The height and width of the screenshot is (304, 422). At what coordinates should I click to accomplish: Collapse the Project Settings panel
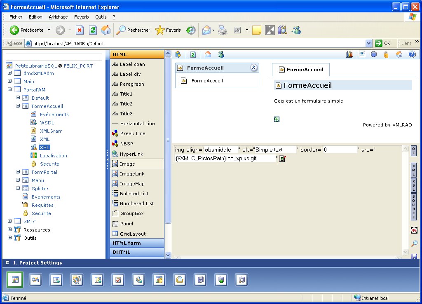click(x=7, y=263)
